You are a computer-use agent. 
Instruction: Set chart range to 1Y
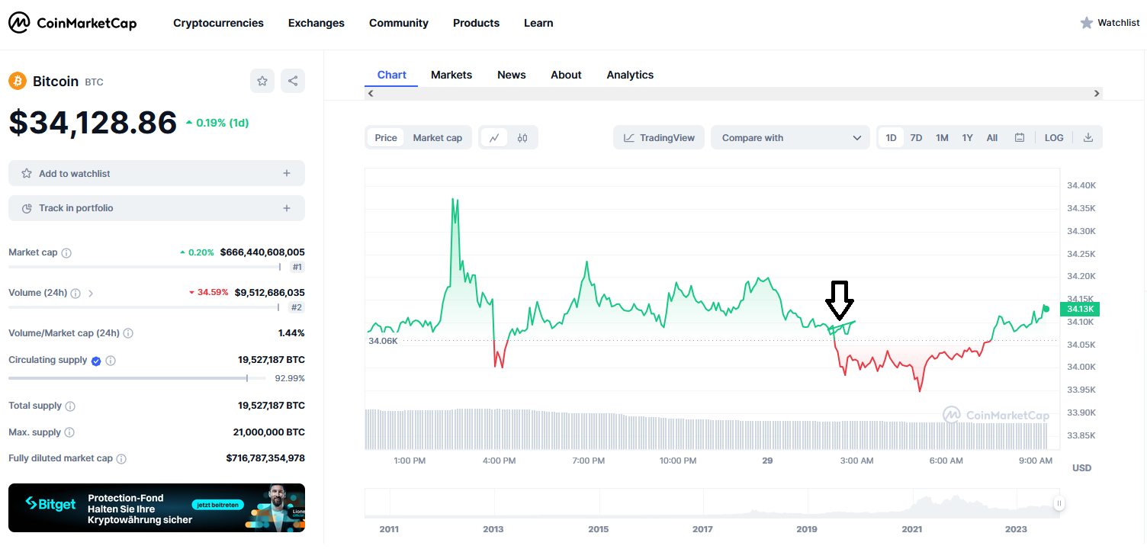968,138
